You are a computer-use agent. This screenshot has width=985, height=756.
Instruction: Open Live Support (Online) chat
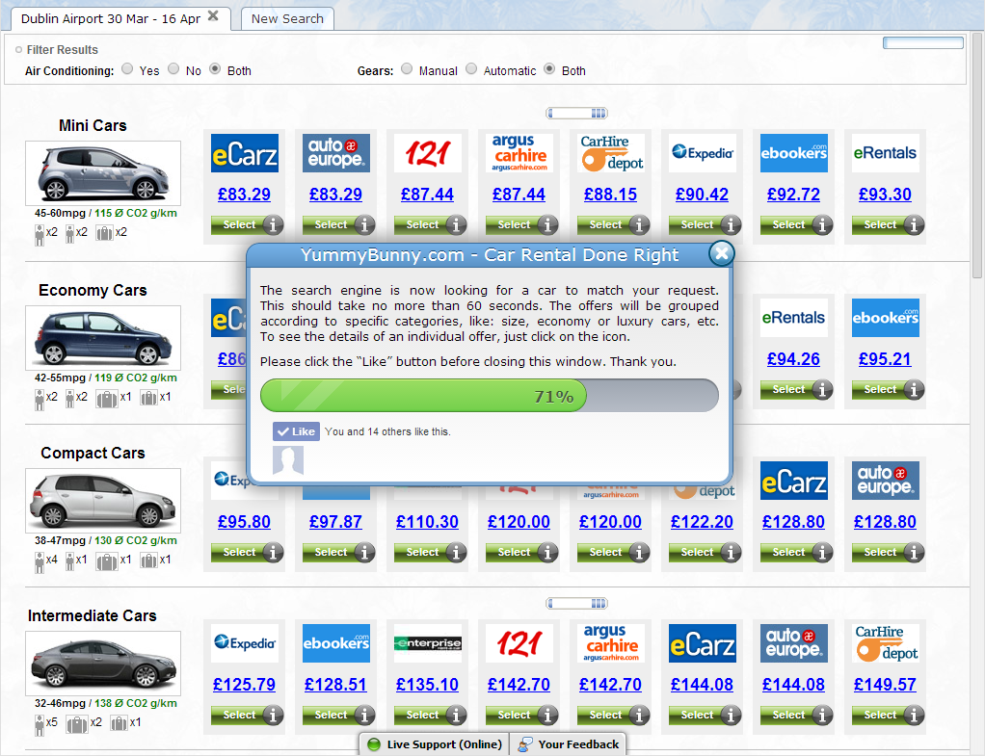436,744
